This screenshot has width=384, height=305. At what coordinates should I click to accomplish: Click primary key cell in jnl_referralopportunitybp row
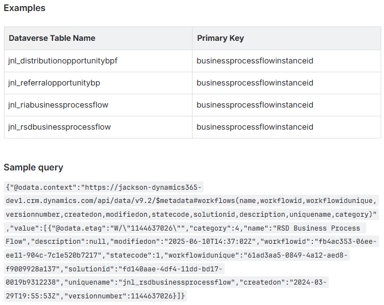point(255,83)
